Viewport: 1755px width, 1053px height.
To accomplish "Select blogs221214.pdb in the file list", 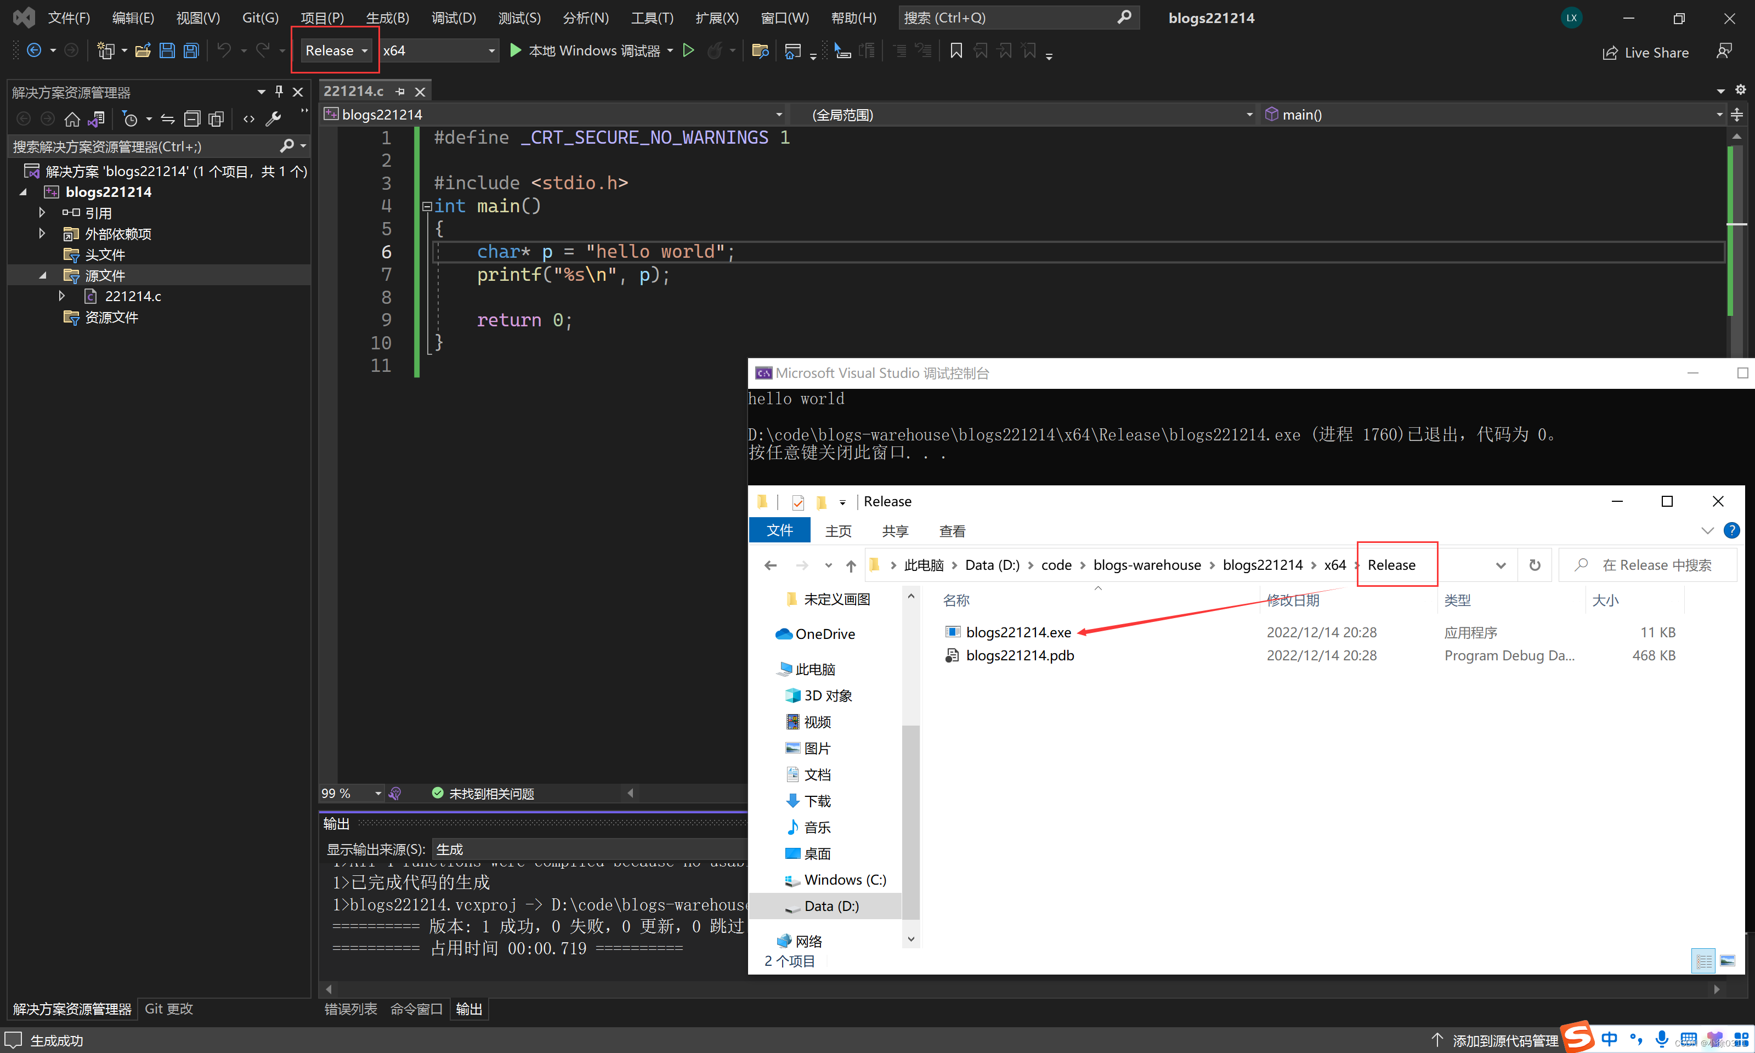I will click(x=1020, y=655).
